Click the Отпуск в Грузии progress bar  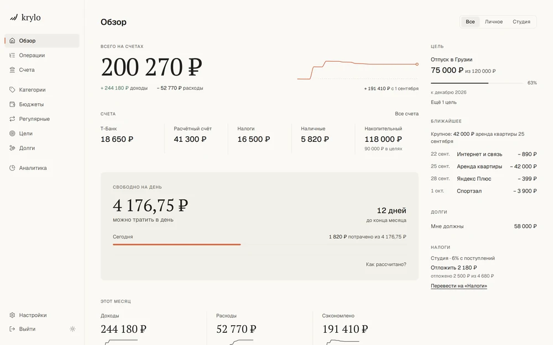(477, 83)
